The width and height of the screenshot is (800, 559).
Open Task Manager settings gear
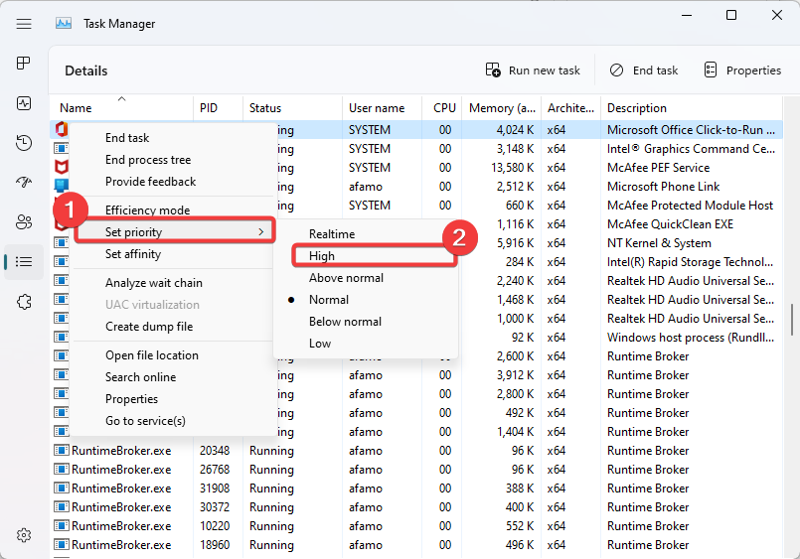click(24, 535)
